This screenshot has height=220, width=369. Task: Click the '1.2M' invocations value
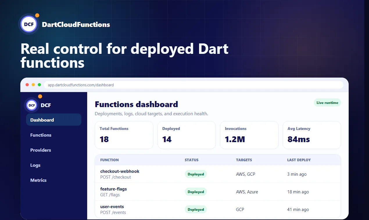[235, 139]
